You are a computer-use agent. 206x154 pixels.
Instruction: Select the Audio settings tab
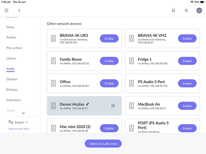click(11, 69)
